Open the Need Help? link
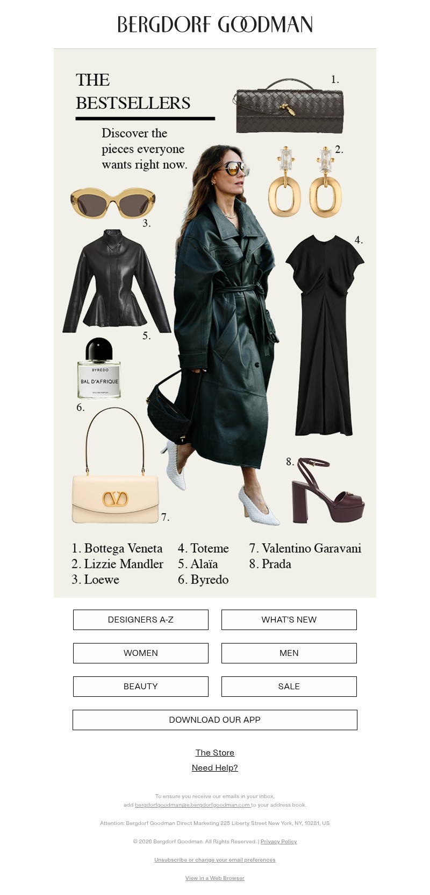The height and width of the screenshot is (895, 430). pyautogui.click(x=215, y=768)
